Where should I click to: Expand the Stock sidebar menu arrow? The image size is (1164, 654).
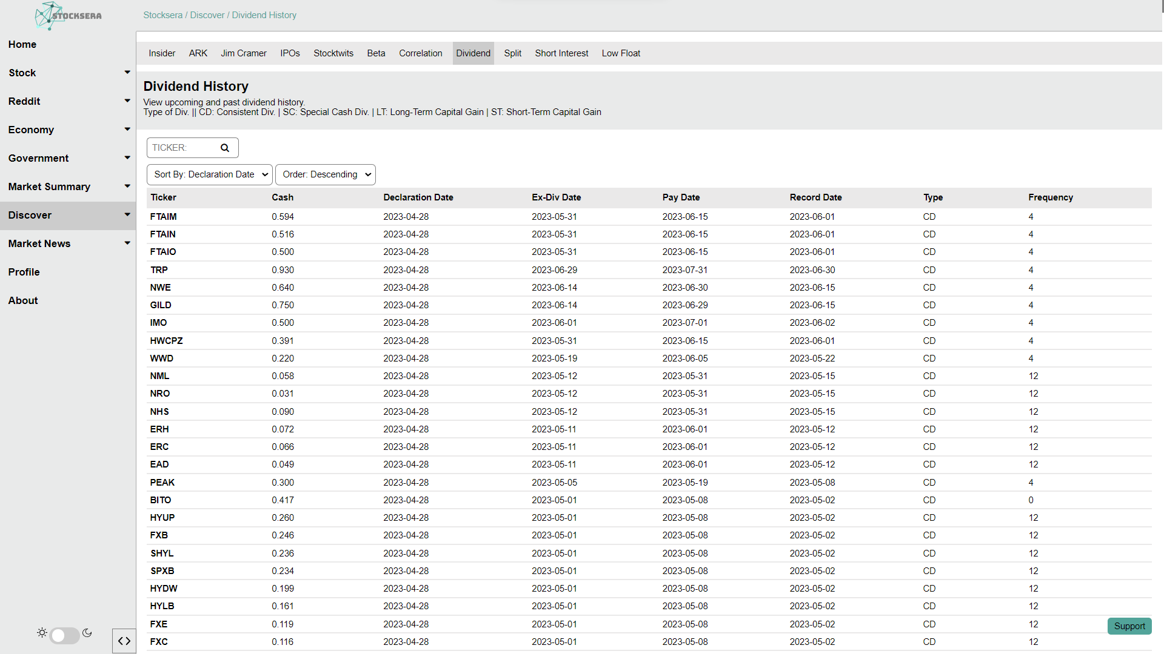pos(127,73)
